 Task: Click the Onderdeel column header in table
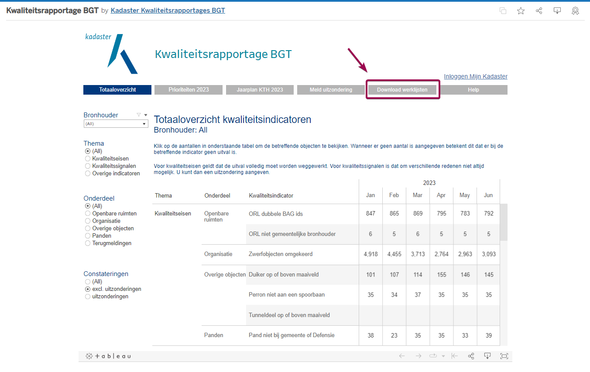click(x=217, y=195)
